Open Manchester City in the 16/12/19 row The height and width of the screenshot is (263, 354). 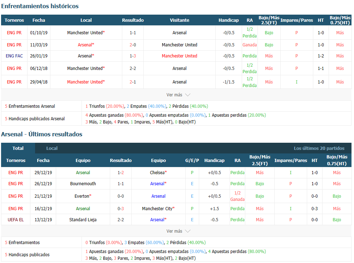[x=158, y=209]
